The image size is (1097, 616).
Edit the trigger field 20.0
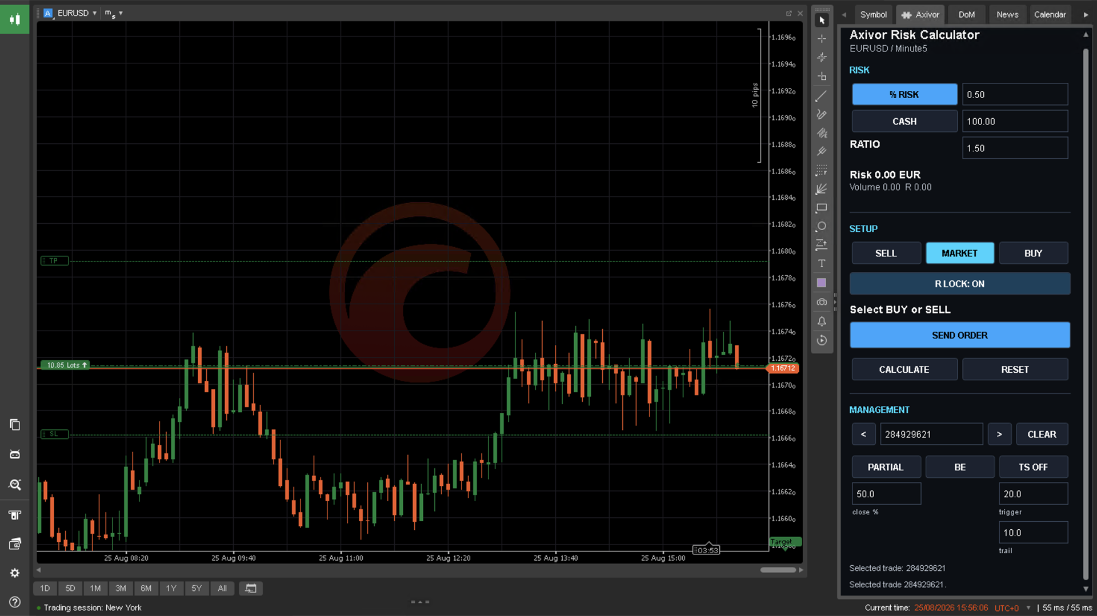(x=1033, y=494)
